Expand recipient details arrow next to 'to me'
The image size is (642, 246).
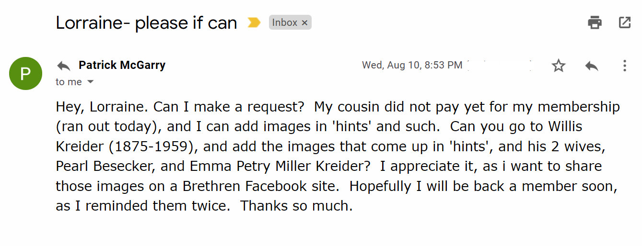pyautogui.click(x=90, y=82)
